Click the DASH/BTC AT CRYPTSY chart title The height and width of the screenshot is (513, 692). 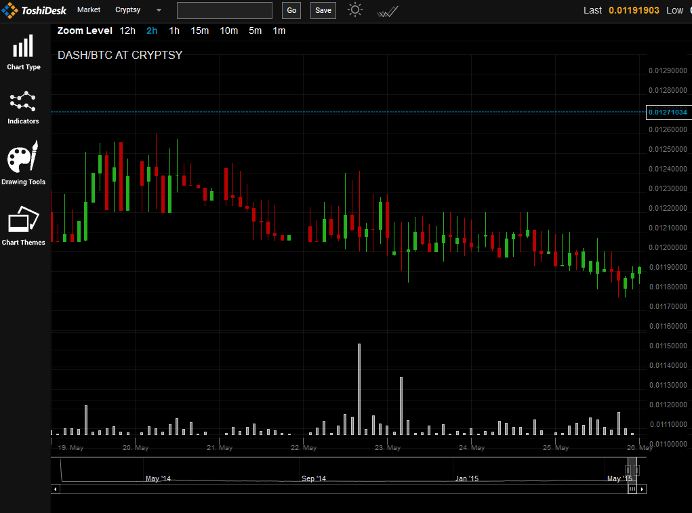coord(120,55)
